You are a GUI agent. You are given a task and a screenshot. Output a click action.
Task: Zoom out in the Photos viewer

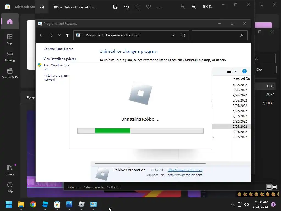click(183, 7)
